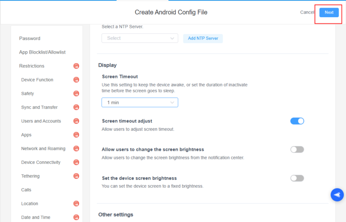
Task: Open the NTP Server Select dropdown
Action: coord(140,38)
